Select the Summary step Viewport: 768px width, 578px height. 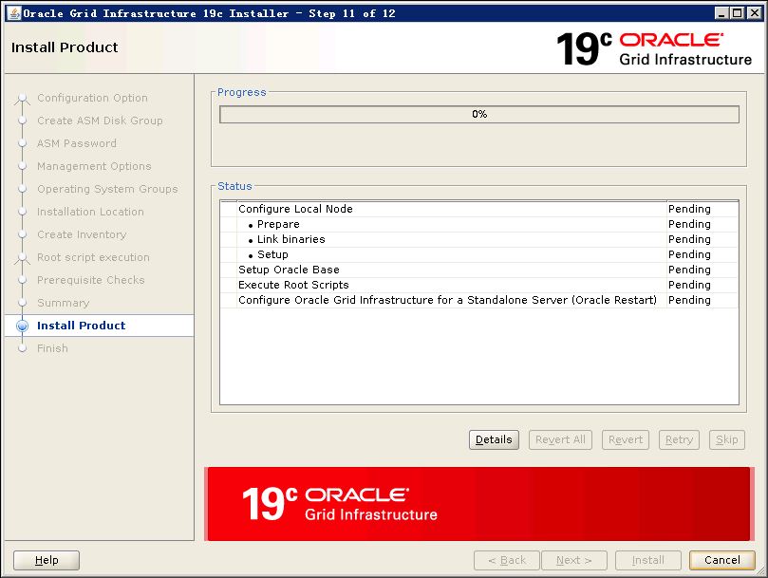coord(64,303)
